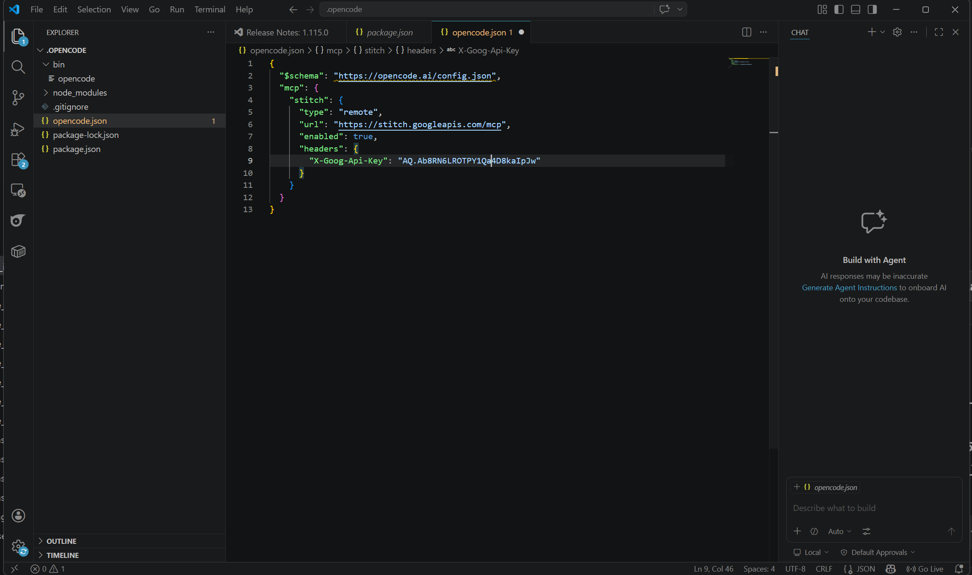The height and width of the screenshot is (575, 972).
Task: Open the Terminal menu
Action: pyautogui.click(x=210, y=9)
